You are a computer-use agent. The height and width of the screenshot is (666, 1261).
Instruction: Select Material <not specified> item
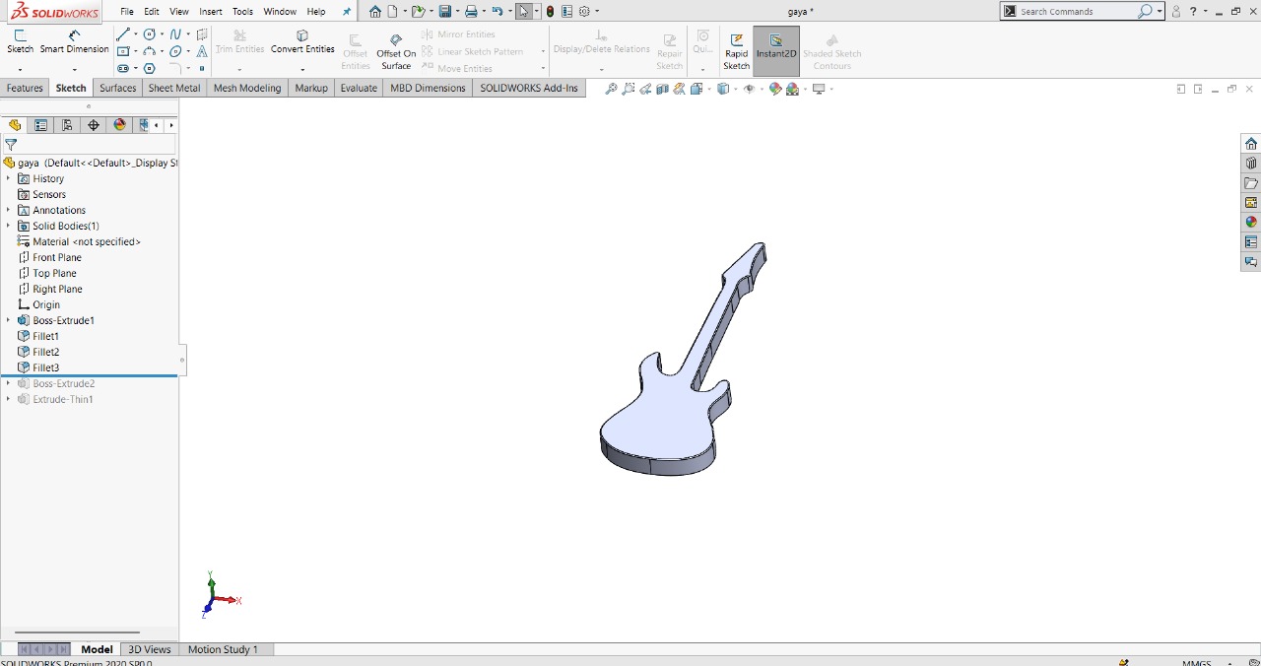[x=86, y=241]
